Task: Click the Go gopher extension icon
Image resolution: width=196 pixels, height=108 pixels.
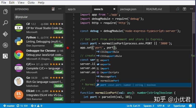Action: click(19, 81)
